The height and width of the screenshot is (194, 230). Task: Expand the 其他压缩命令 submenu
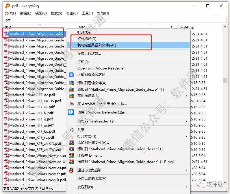point(186,96)
